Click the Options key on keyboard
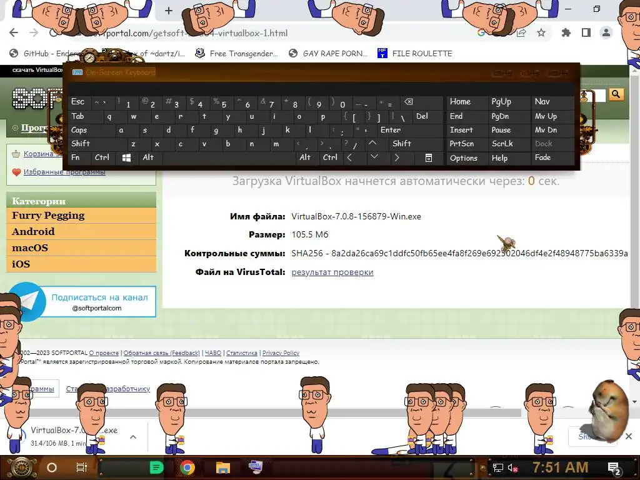Viewport: 640px width, 480px height. tap(467, 158)
